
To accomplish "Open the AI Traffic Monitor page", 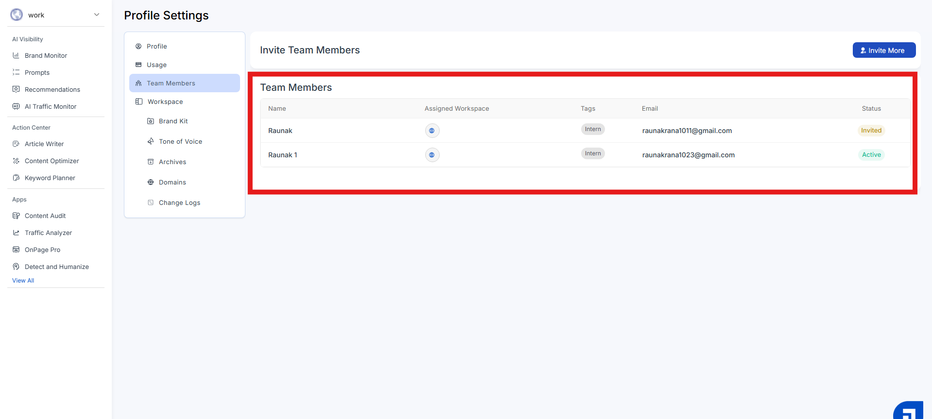I will pyautogui.click(x=51, y=106).
